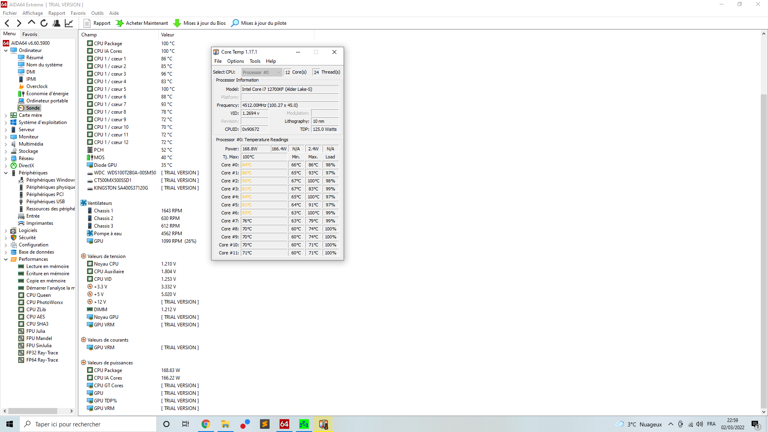Screen dimensions: 768x432
Task: Click the Rapport report icon
Action: point(87,23)
